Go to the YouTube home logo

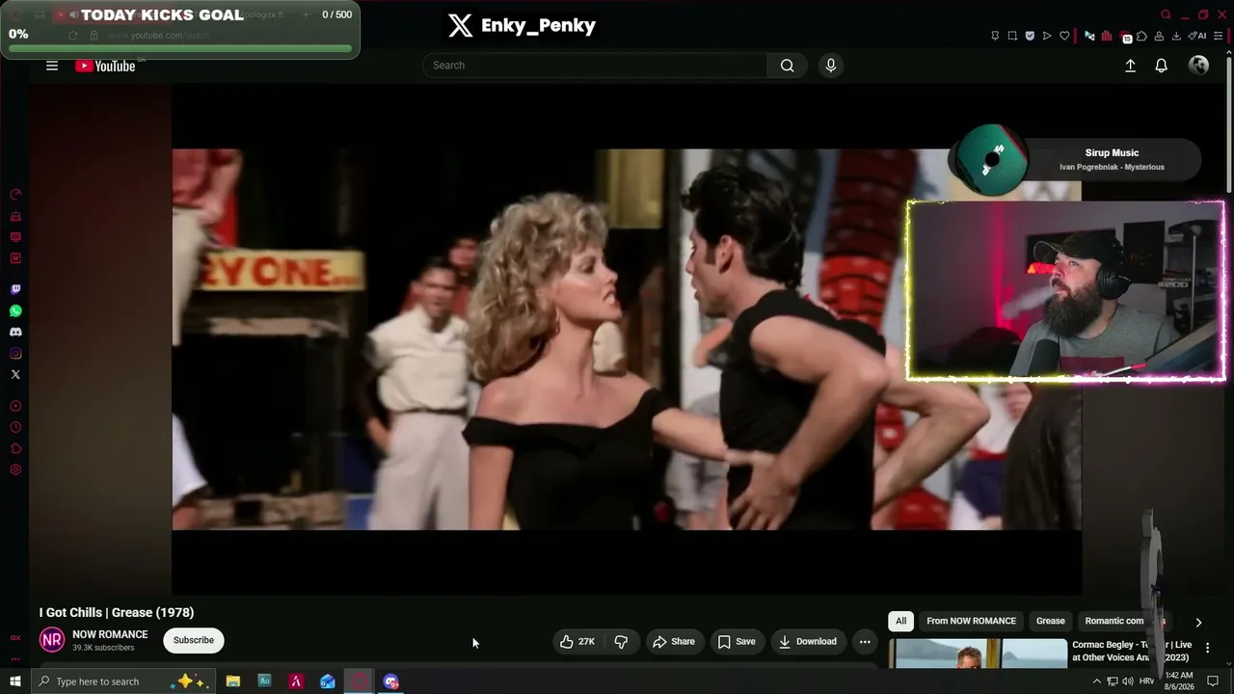click(105, 66)
